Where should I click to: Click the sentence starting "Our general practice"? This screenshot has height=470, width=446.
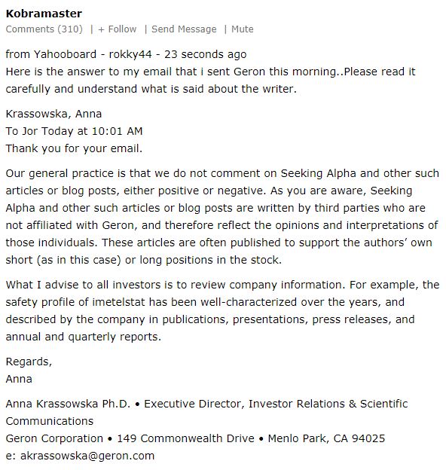tap(222, 182)
